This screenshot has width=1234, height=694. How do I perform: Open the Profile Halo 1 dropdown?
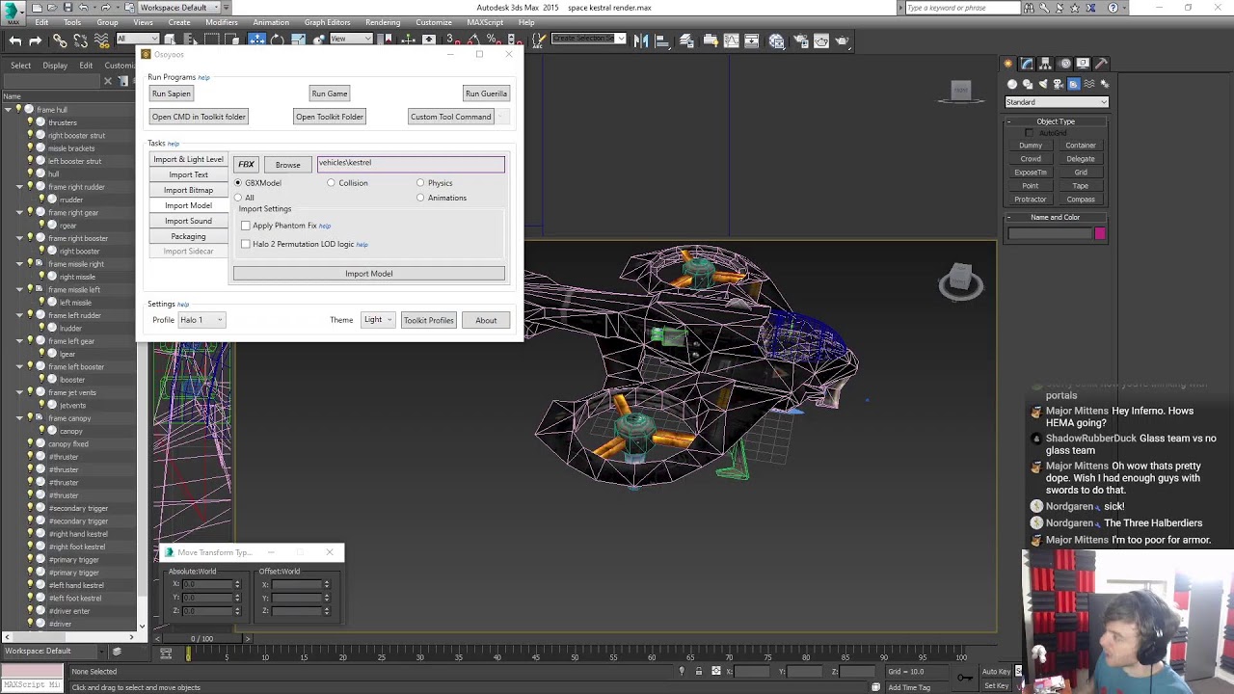click(201, 320)
